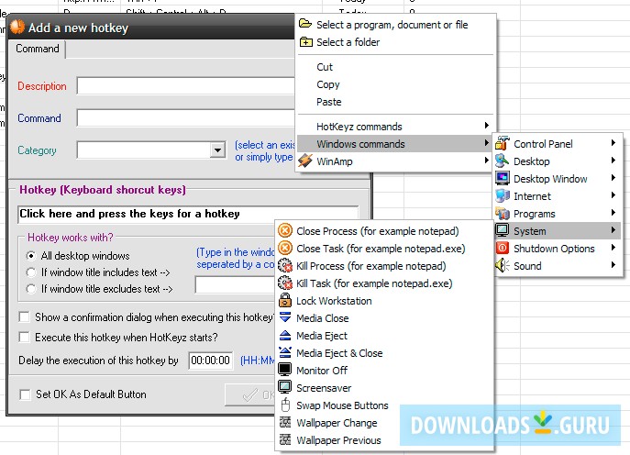The image size is (630, 455).
Task: Expand the Desktop Window submenu arrow
Action: (613, 178)
